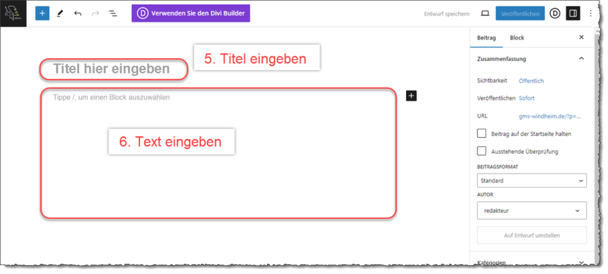Screen dimensions: 608x274
Task: Undo the last change with the arrow icon
Action: tap(78, 14)
